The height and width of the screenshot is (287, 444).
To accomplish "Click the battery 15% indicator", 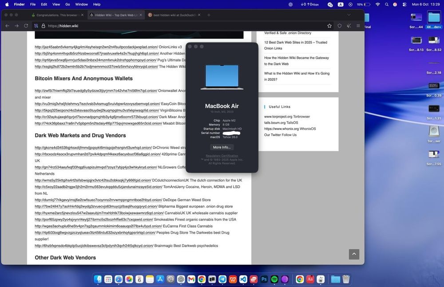I will [x=364, y=4].
